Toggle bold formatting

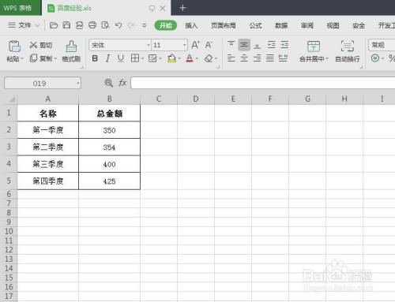click(95, 58)
